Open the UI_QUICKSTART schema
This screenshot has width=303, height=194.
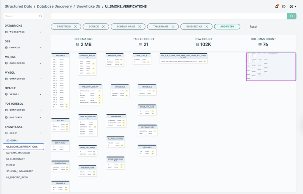coord(15,159)
